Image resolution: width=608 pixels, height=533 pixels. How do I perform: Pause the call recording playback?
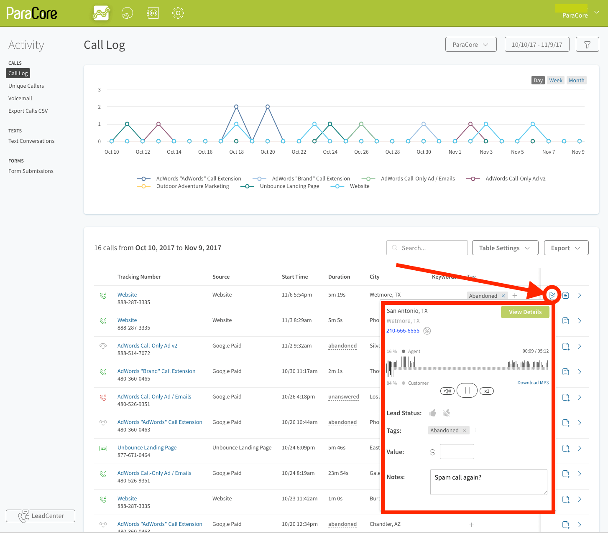point(467,391)
